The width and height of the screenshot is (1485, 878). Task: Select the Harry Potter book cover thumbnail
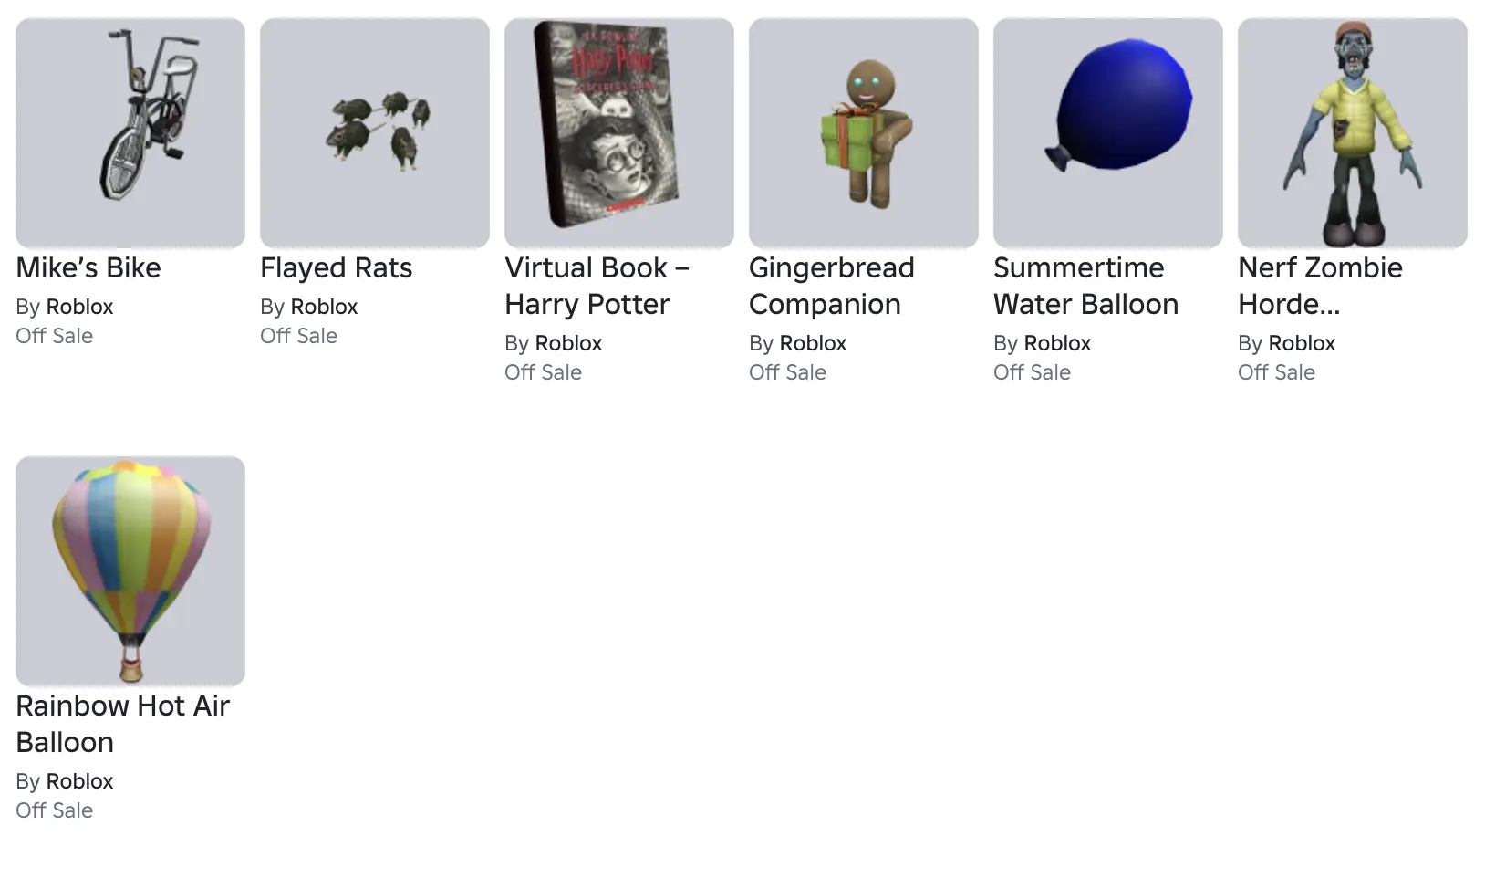[619, 132]
